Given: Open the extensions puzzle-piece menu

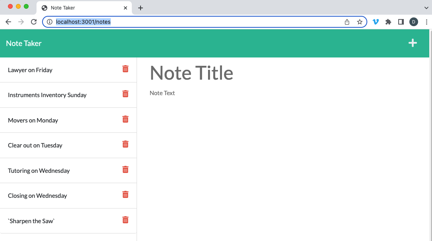Looking at the screenshot, I should tap(388, 22).
